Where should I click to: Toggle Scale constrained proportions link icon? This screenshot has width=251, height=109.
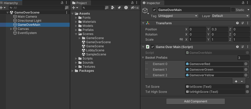click(x=181, y=39)
